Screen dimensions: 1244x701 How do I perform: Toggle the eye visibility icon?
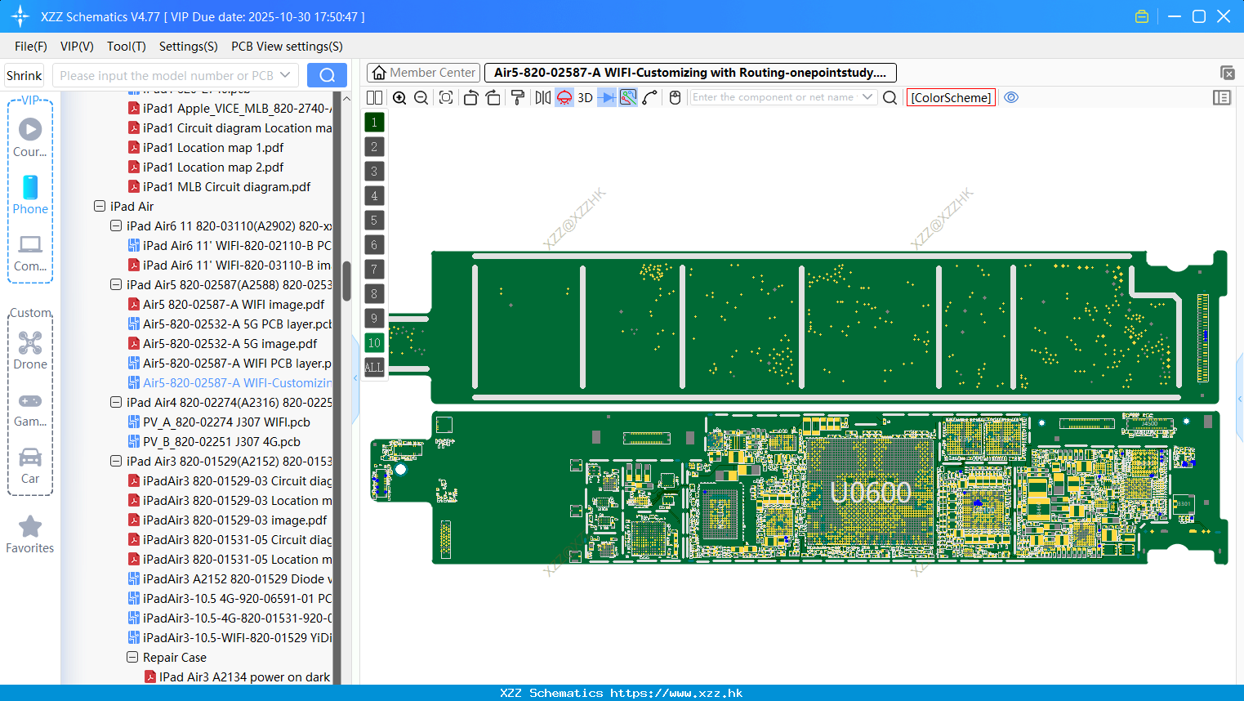click(1011, 97)
